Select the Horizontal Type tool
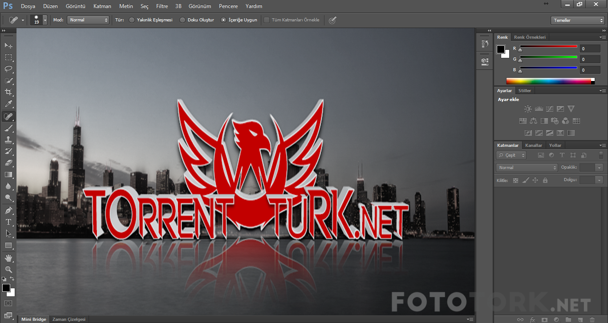This screenshot has height=323, width=608. [x=8, y=222]
